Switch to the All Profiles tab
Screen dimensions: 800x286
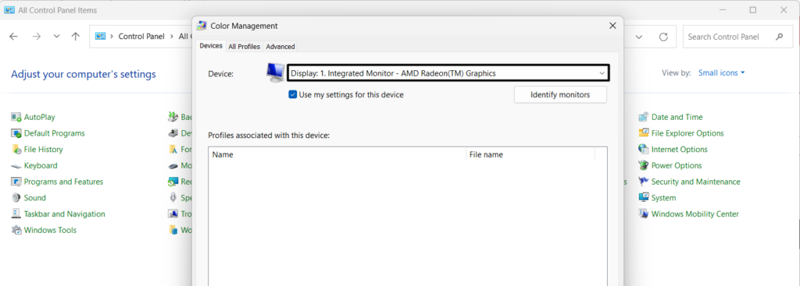(x=244, y=46)
